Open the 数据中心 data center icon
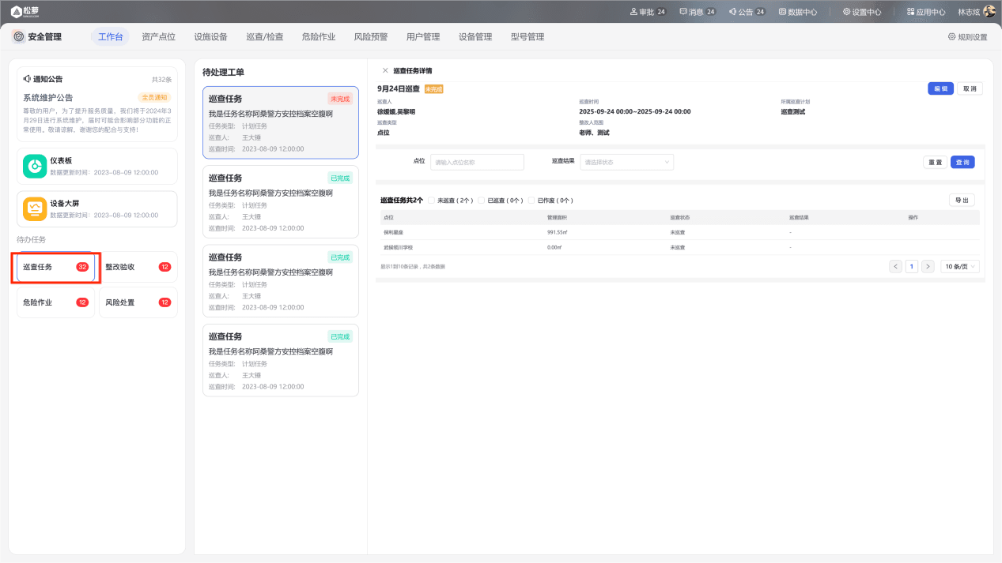Screen dimensions: 1002x563 pos(782,12)
